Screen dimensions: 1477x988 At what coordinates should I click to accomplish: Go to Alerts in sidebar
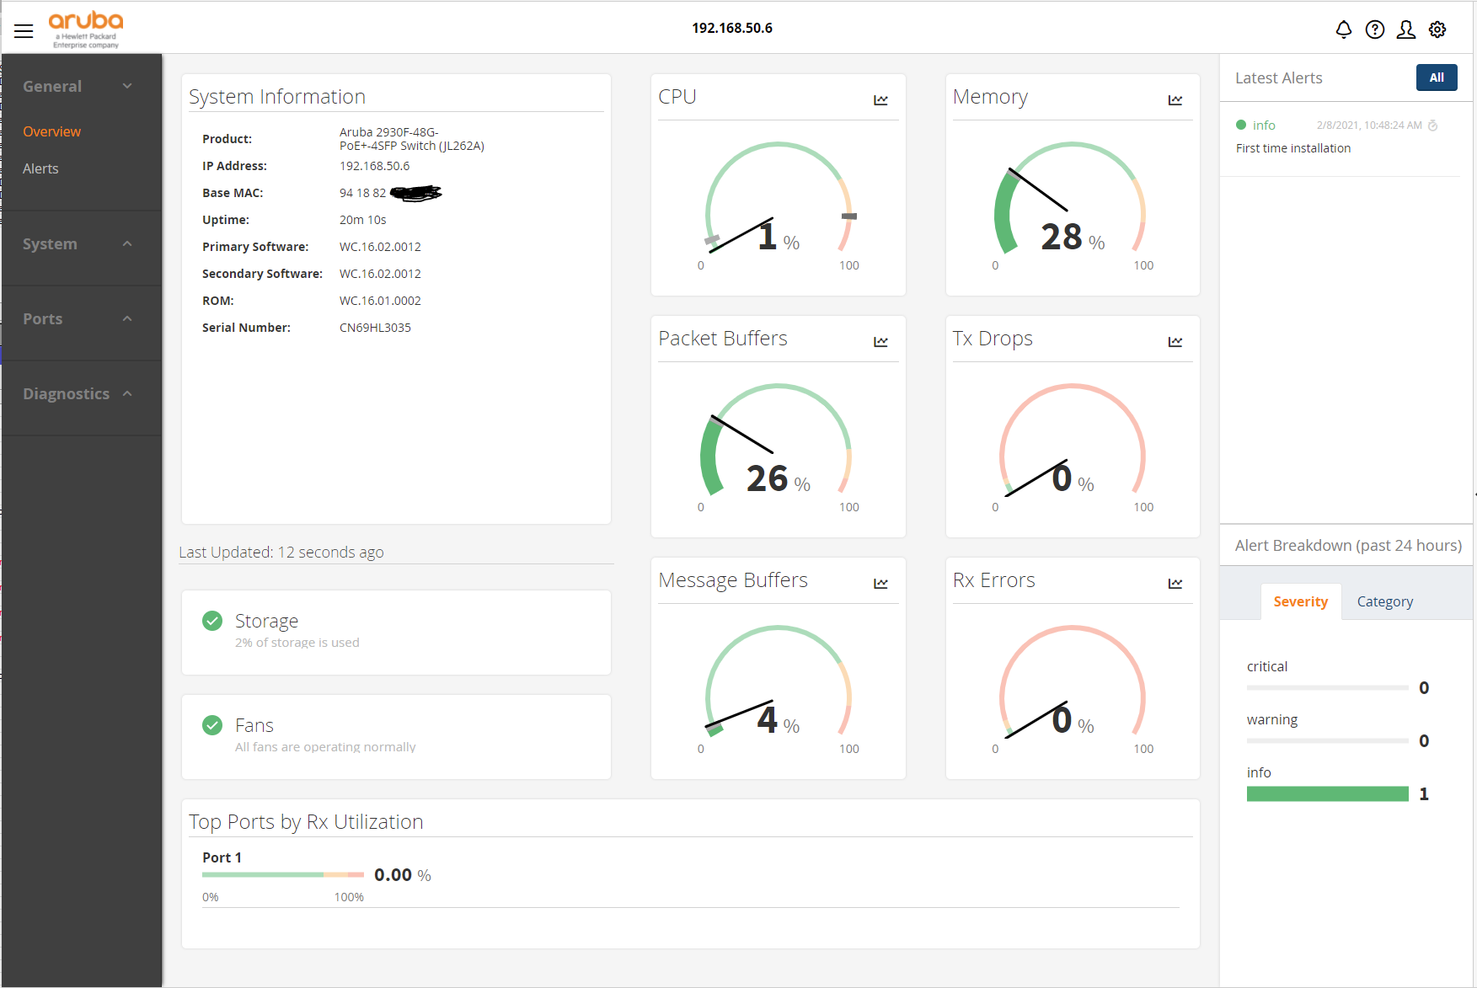pyautogui.click(x=40, y=168)
